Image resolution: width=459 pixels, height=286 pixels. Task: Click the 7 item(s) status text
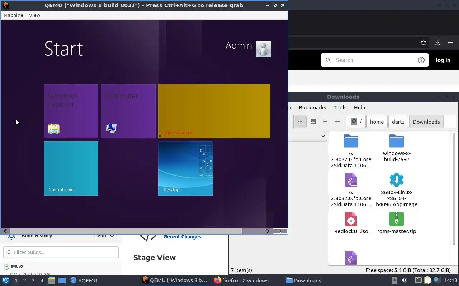coord(241,270)
